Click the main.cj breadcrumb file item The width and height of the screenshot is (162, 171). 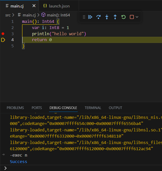tap(27, 15)
